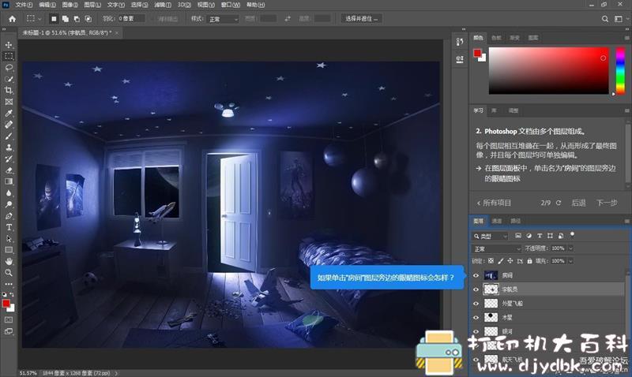Choose Intersect with Selection mode
The width and height of the screenshot is (632, 377).
tap(88, 19)
